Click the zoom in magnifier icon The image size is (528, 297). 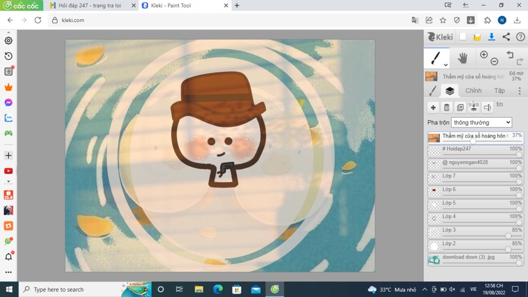(x=484, y=55)
